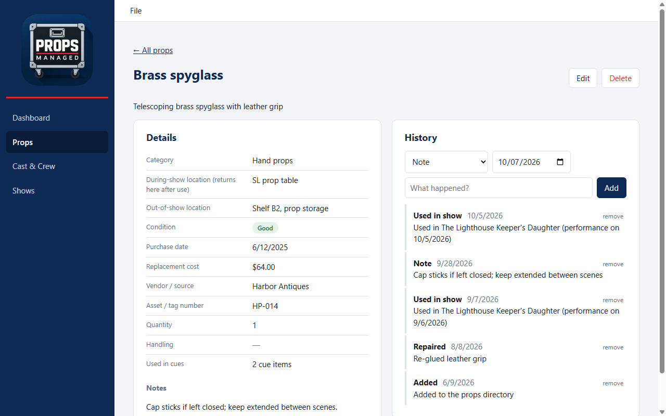Image resolution: width=666 pixels, height=416 pixels.
Task: Remove the 9/7/2026 Used in show entry
Action: [613, 300]
